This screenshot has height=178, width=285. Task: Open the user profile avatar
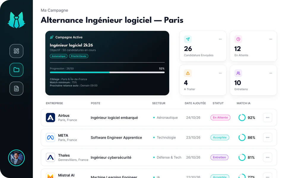click(x=16, y=158)
